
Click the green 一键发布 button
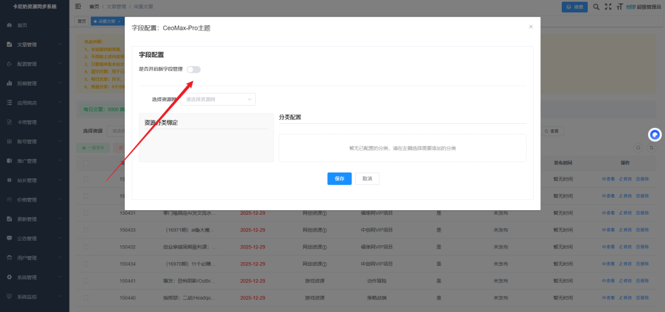tap(93, 148)
